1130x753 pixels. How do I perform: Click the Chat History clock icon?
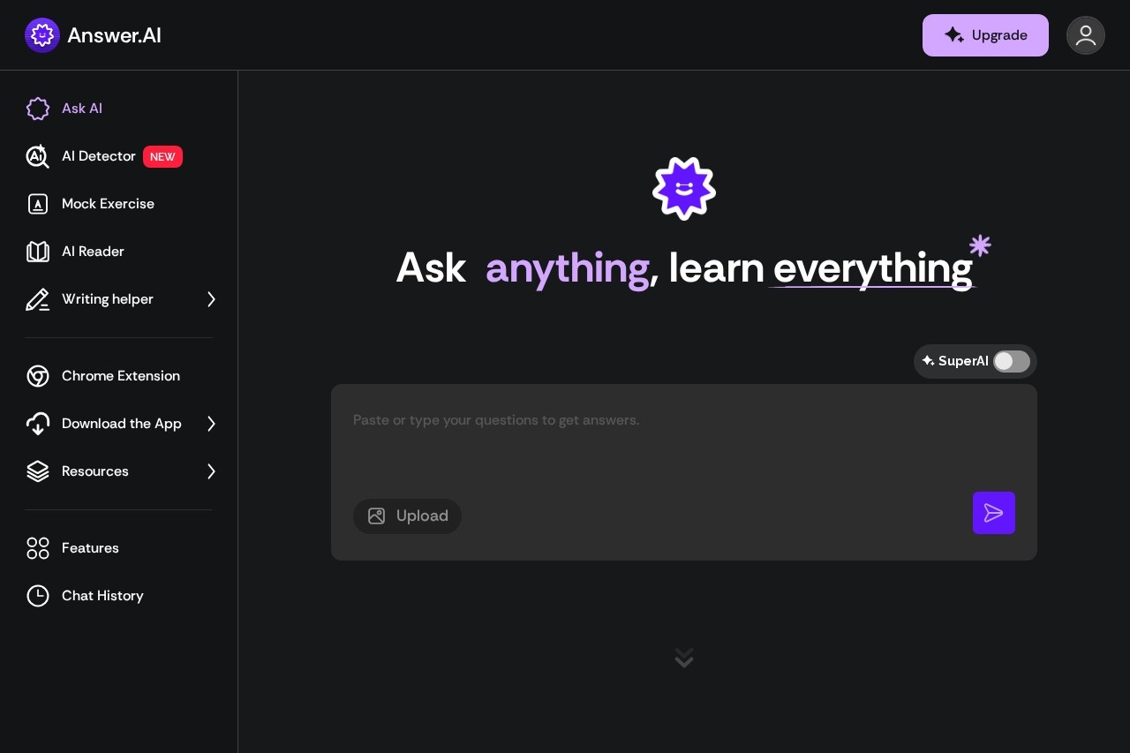38,596
